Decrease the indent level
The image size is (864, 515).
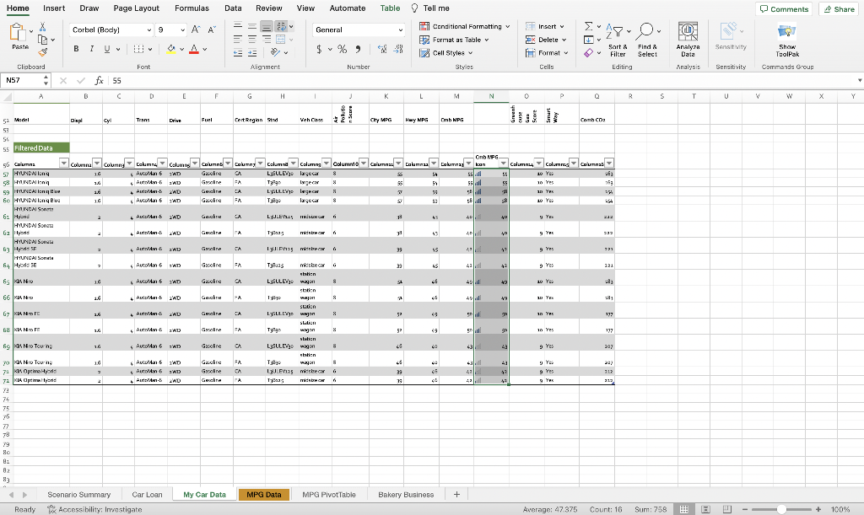pos(237,53)
